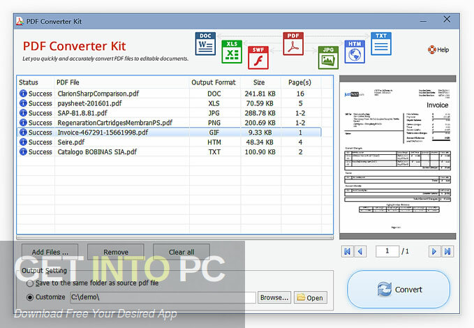Click info icon beside Catalogo BOBINAS SIA.pdf

[x=23, y=151]
